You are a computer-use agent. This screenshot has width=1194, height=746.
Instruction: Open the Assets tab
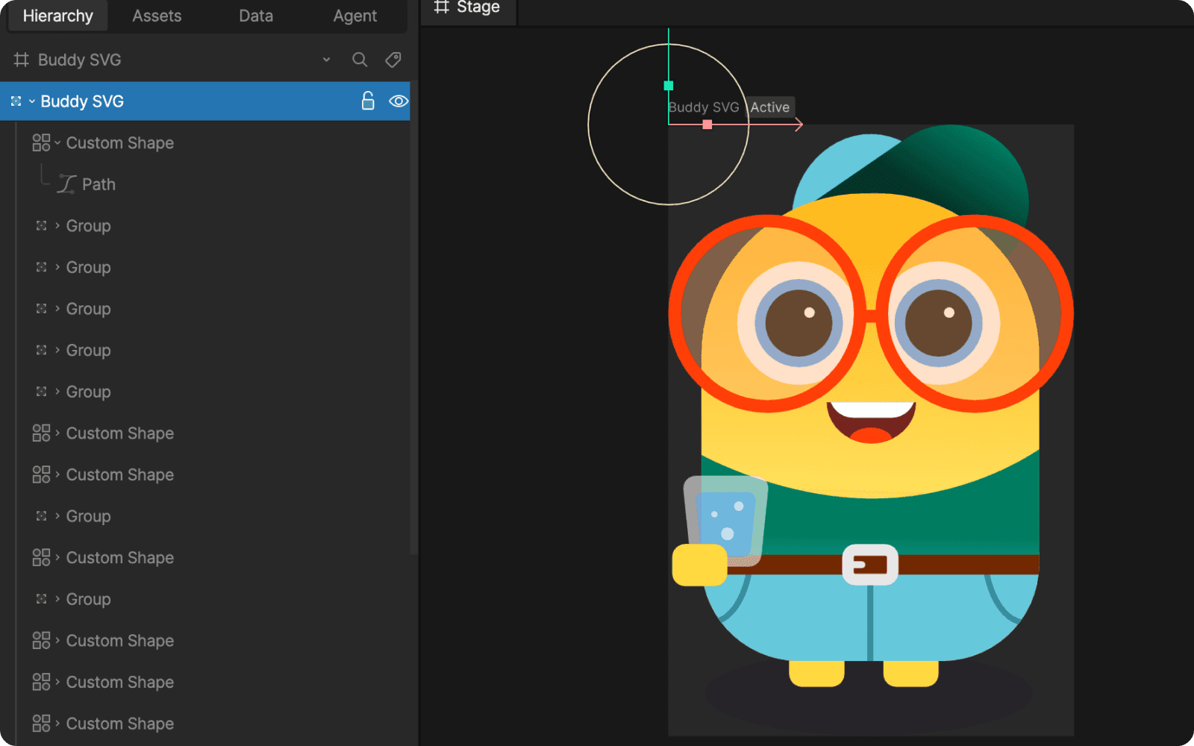click(157, 16)
